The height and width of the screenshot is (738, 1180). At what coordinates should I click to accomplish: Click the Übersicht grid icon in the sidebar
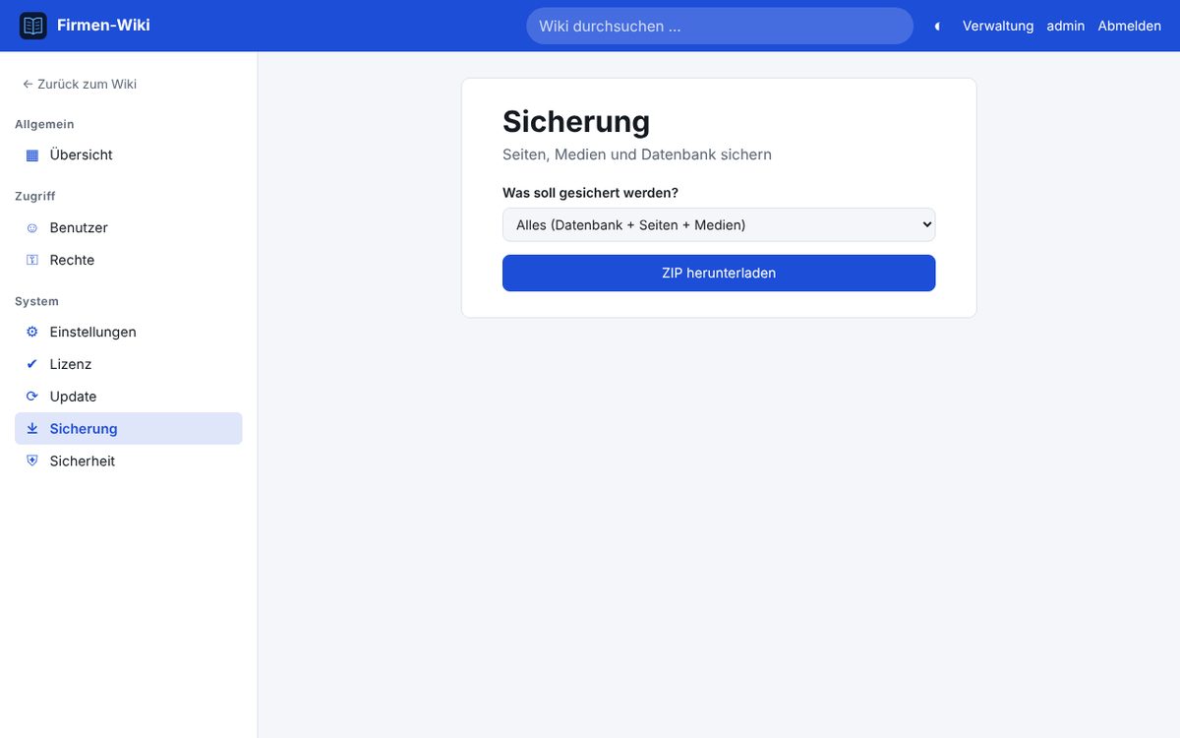tap(32, 155)
